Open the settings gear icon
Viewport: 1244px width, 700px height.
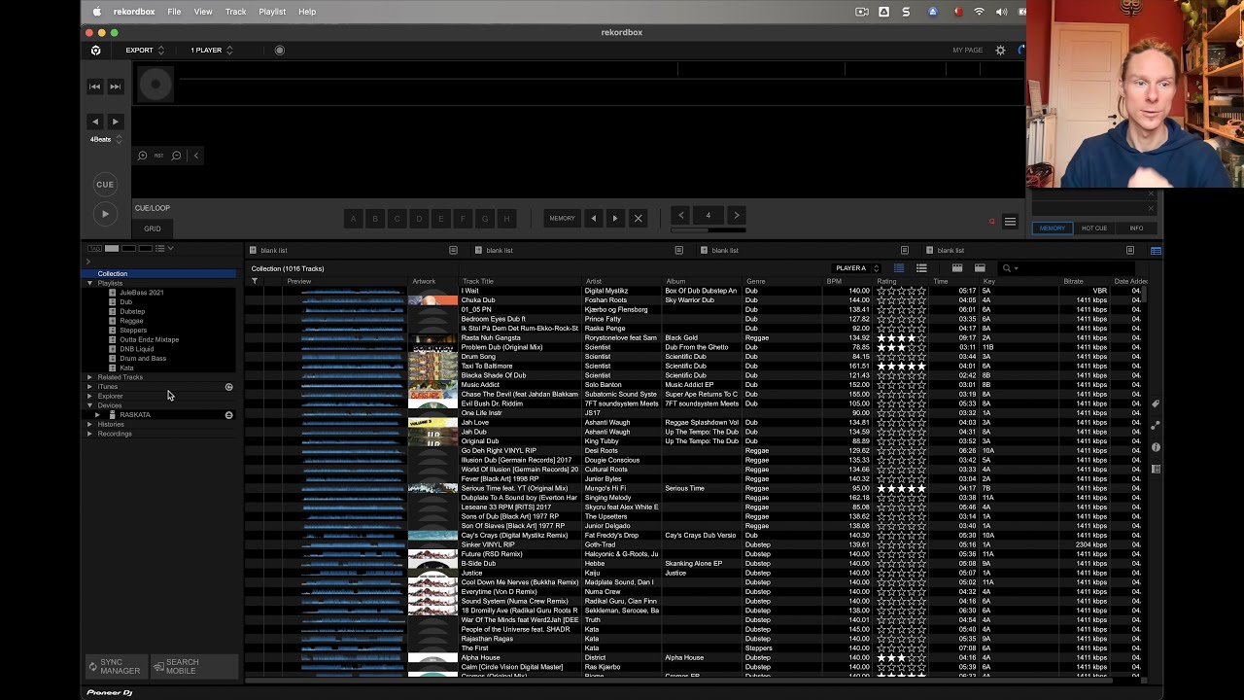pyautogui.click(x=1000, y=51)
